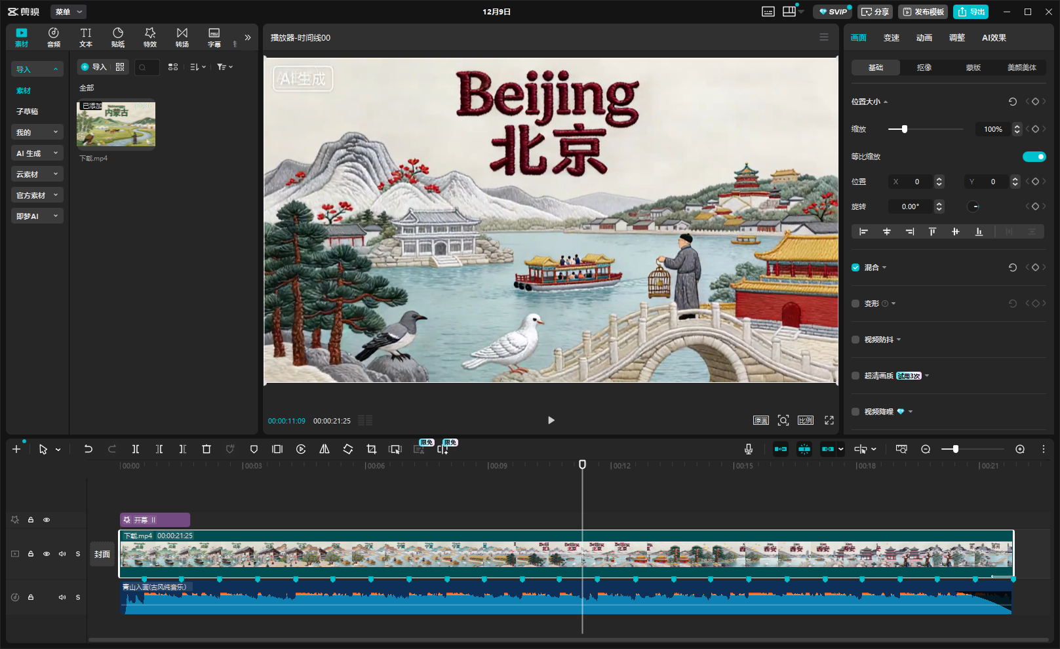Viewport: 1060px width, 649px height.
Task: Open the 贴纸 (Stickers) panel
Action: click(x=118, y=37)
